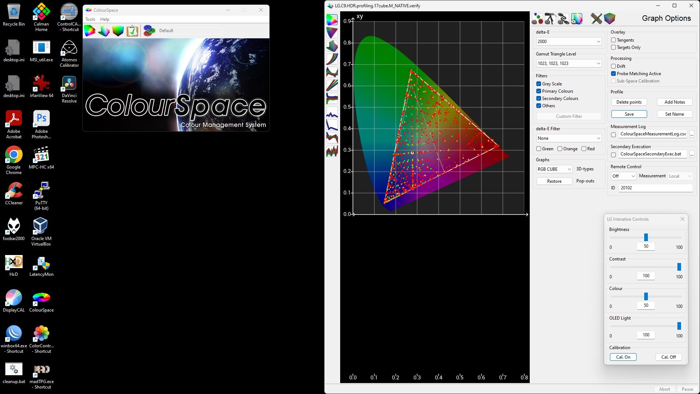700x394 pixels.
Task: Open colour space conversion icon in ColourSpace
Action: coord(104,31)
